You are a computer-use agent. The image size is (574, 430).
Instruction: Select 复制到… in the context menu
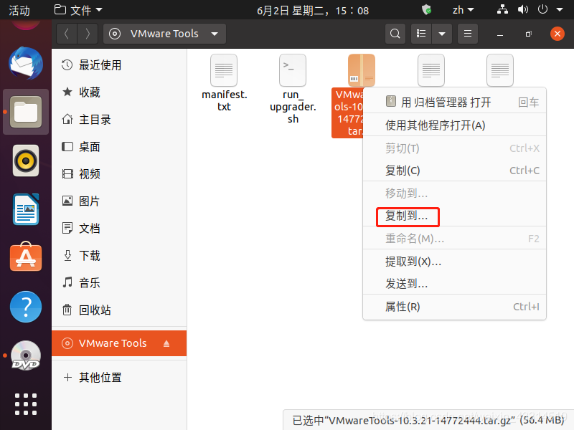pyautogui.click(x=454, y=216)
